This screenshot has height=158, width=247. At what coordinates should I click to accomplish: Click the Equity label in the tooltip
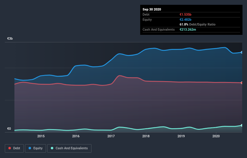coord(147,20)
